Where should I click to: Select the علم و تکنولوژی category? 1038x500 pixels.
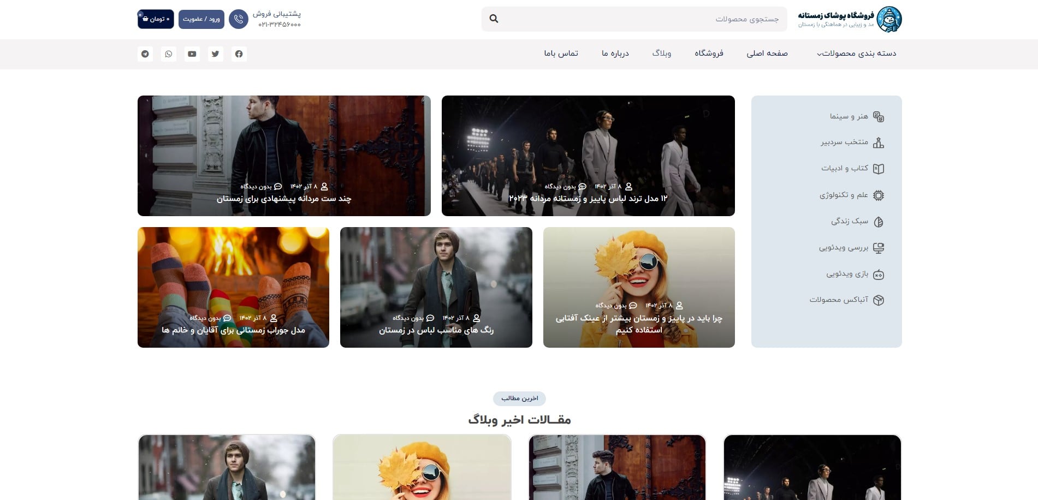[x=845, y=195]
